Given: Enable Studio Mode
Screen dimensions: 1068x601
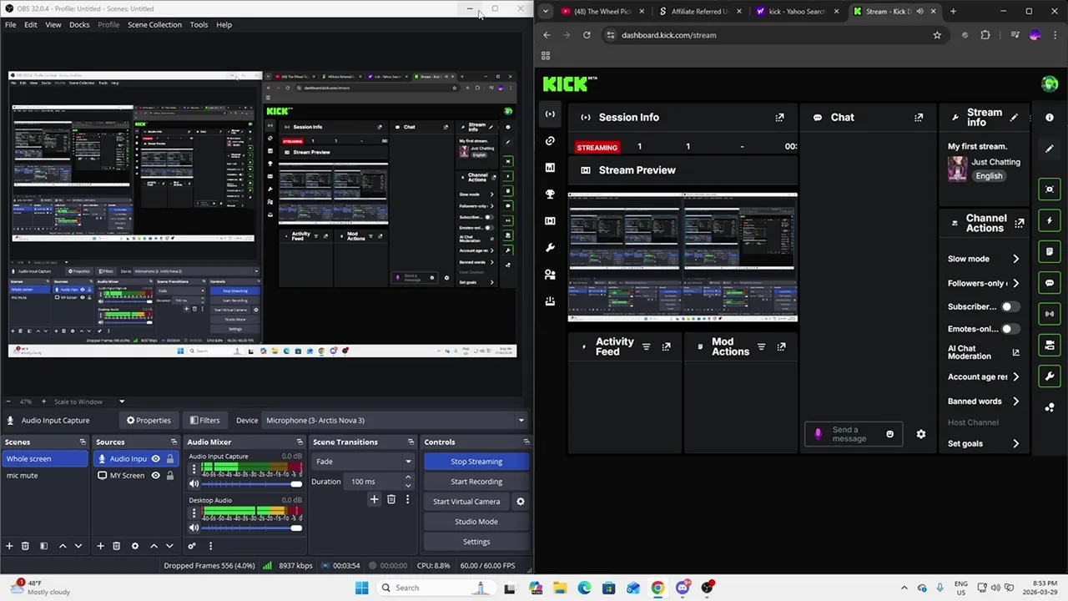Looking at the screenshot, I should (476, 522).
